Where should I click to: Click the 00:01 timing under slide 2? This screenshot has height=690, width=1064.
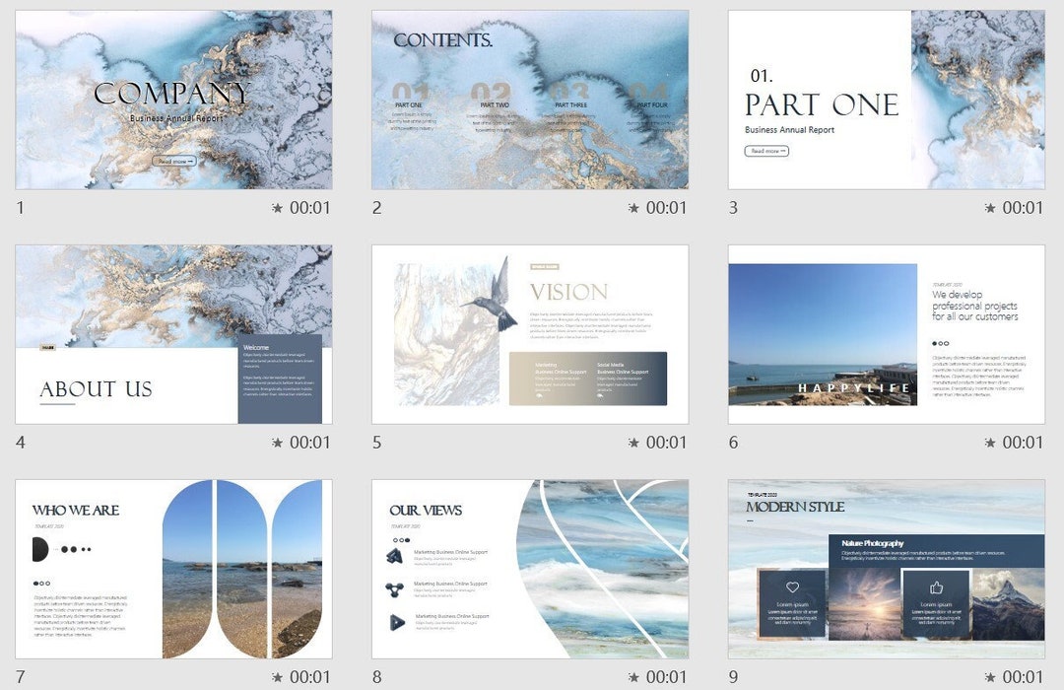(x=666, y=208)
